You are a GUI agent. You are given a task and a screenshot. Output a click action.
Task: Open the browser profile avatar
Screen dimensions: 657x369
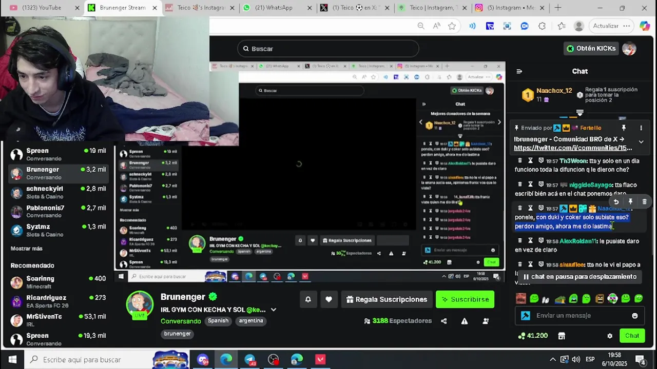point(579,26)
